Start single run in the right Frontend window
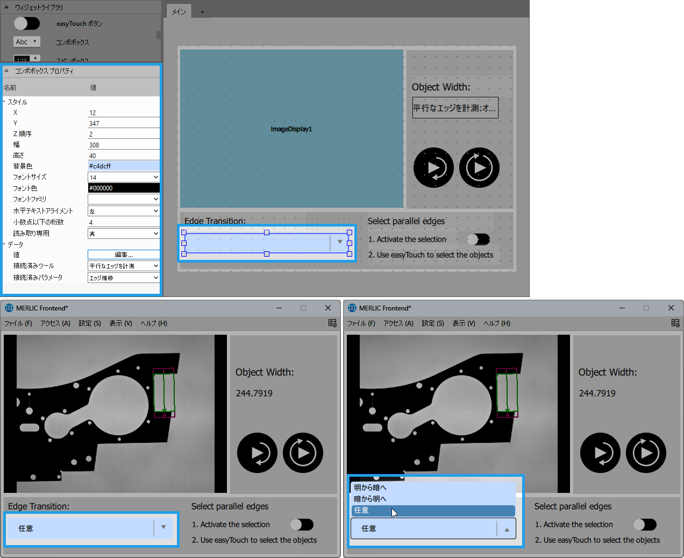The width and height of the screenshot is (684, 558). coord(600,453)
